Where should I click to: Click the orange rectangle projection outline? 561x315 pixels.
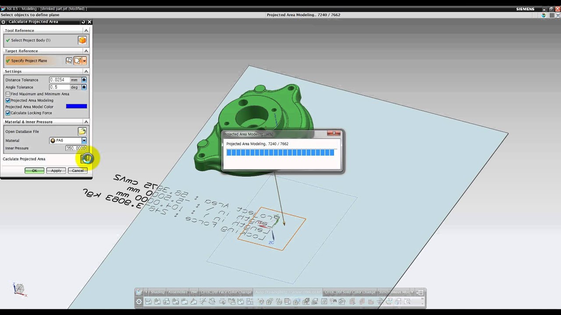[x=272, y=229]
